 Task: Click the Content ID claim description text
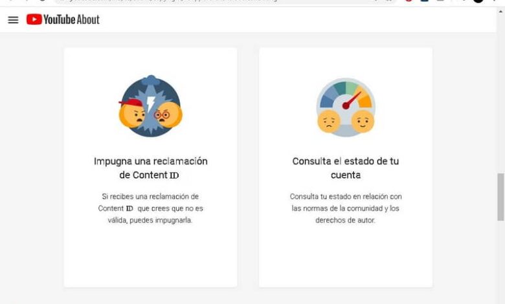pos(150,208)
